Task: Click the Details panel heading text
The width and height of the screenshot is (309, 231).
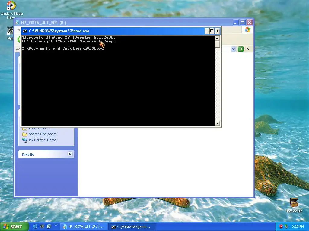Action: click(28, 154)
